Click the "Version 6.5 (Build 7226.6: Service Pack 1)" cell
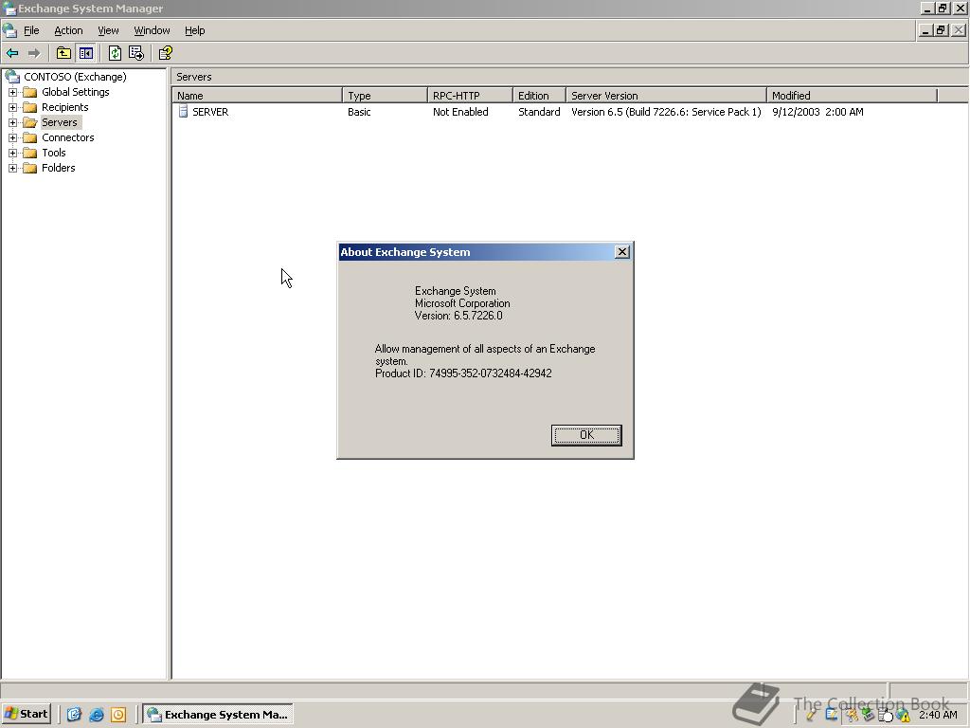This screenshot has height=728, width=970. click(x=666, y=112)
